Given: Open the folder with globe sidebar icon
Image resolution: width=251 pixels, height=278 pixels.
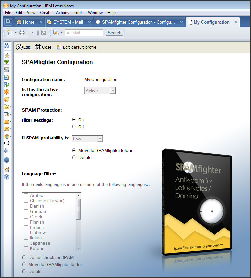Looking at the screenshot, I should click(x=7, y=136).
